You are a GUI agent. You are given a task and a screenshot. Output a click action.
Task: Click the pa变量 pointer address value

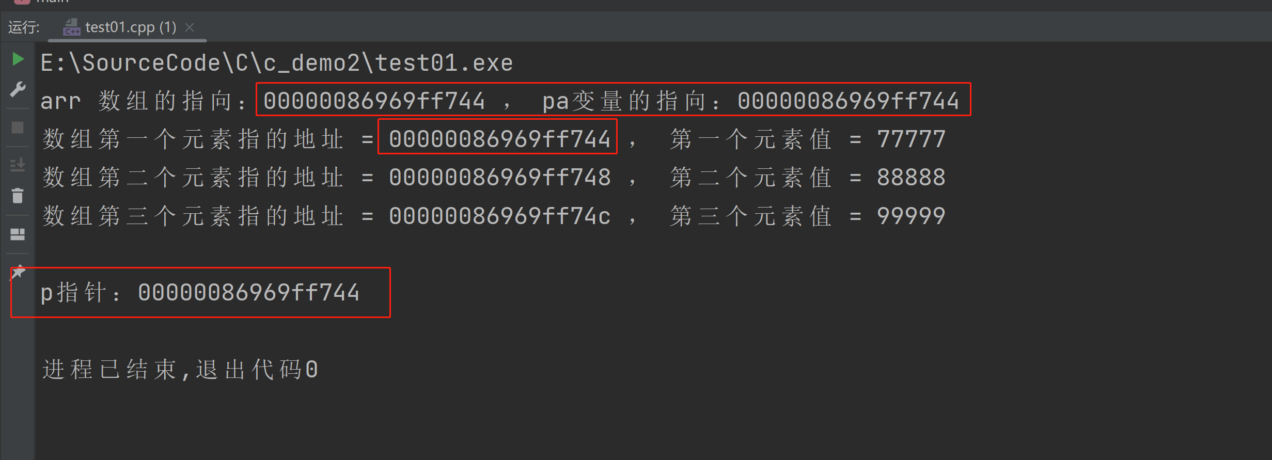click(x=847, y=101)
